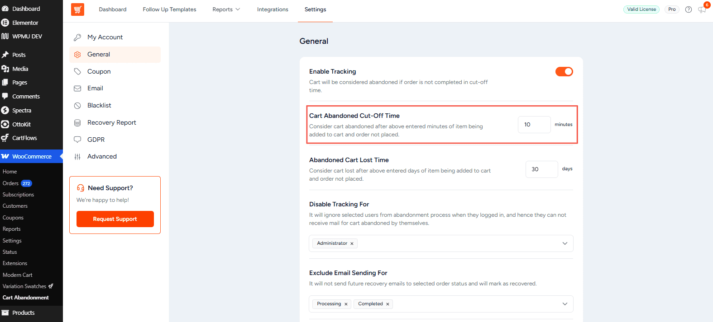Open the Integrations tab
This screenshot has width=713, height=322.
pos(273,9)
